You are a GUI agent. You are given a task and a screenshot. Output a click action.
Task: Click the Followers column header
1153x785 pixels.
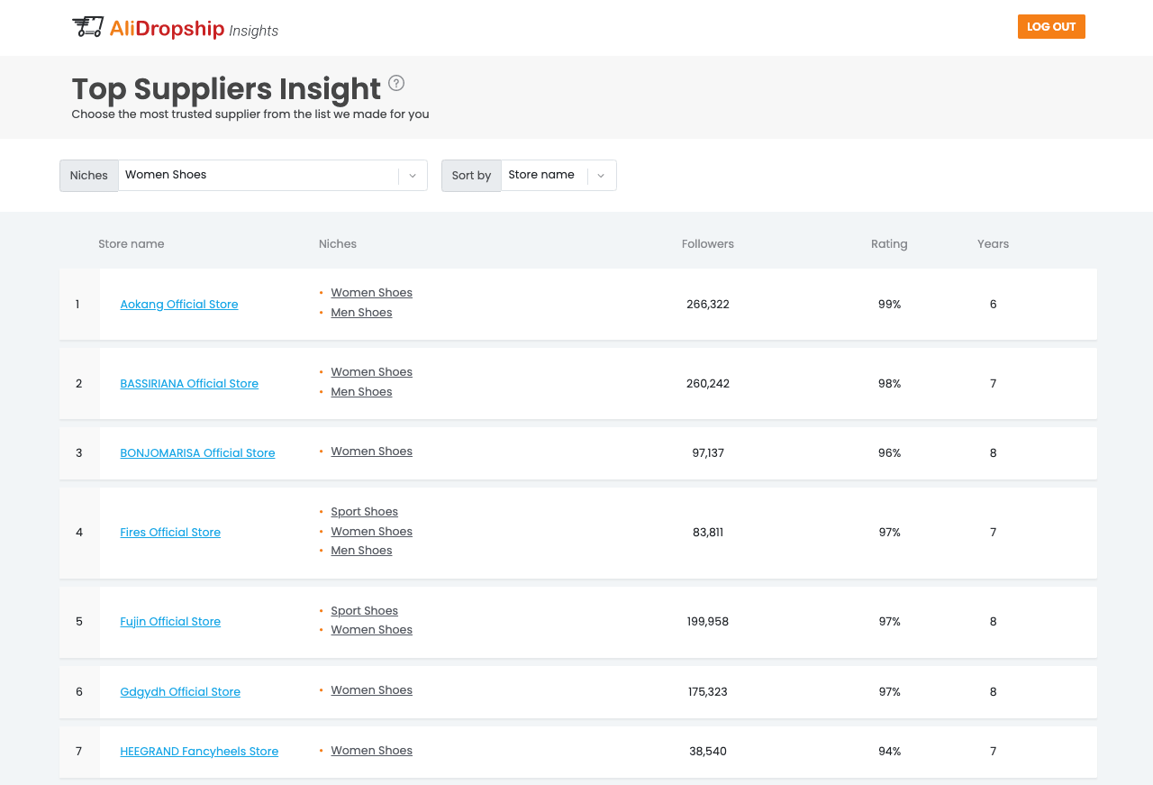pyautogui.click(x=708, y=244)
